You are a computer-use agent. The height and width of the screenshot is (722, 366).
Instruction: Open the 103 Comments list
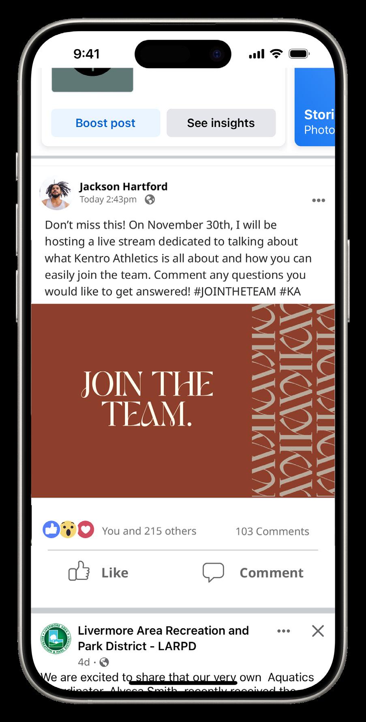pyautogui.click(x=272, y=531)
